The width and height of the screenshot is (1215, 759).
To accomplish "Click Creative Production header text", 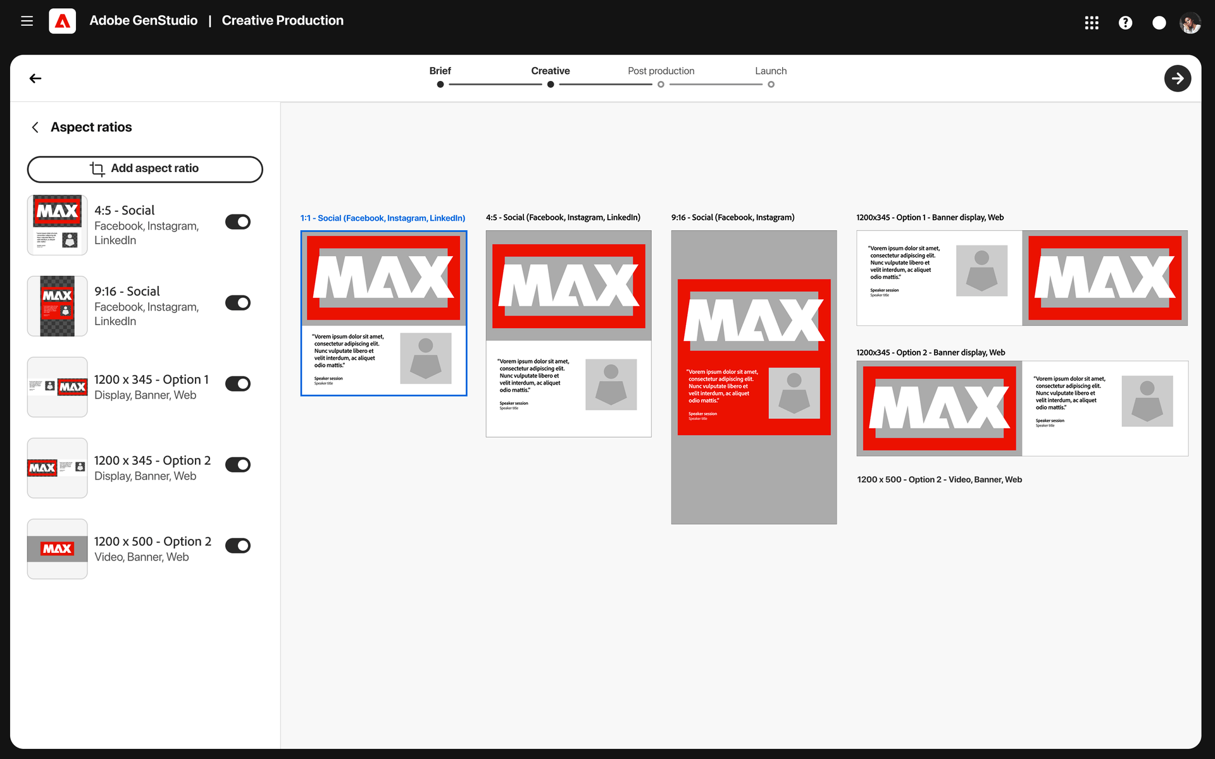I will [282, 21].
